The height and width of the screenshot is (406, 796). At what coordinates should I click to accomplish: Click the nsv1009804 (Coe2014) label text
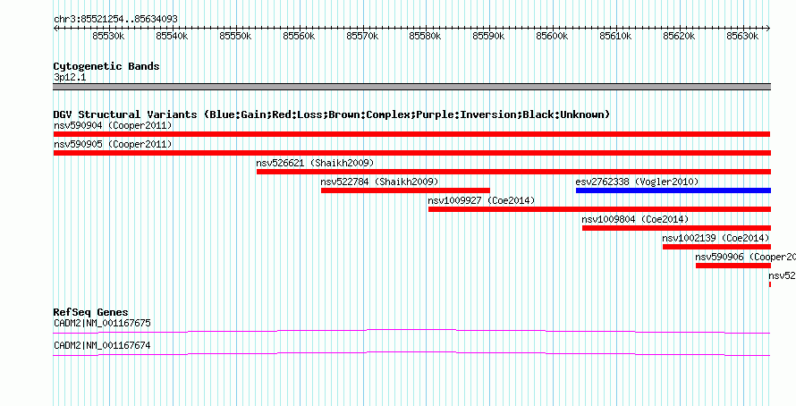coord(635,219)
